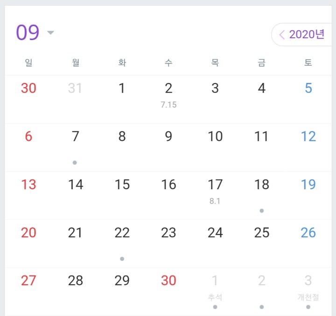Viewport: 336px width, 316px height.
Task: Click the greyed October 2 date
Action: 262,281
